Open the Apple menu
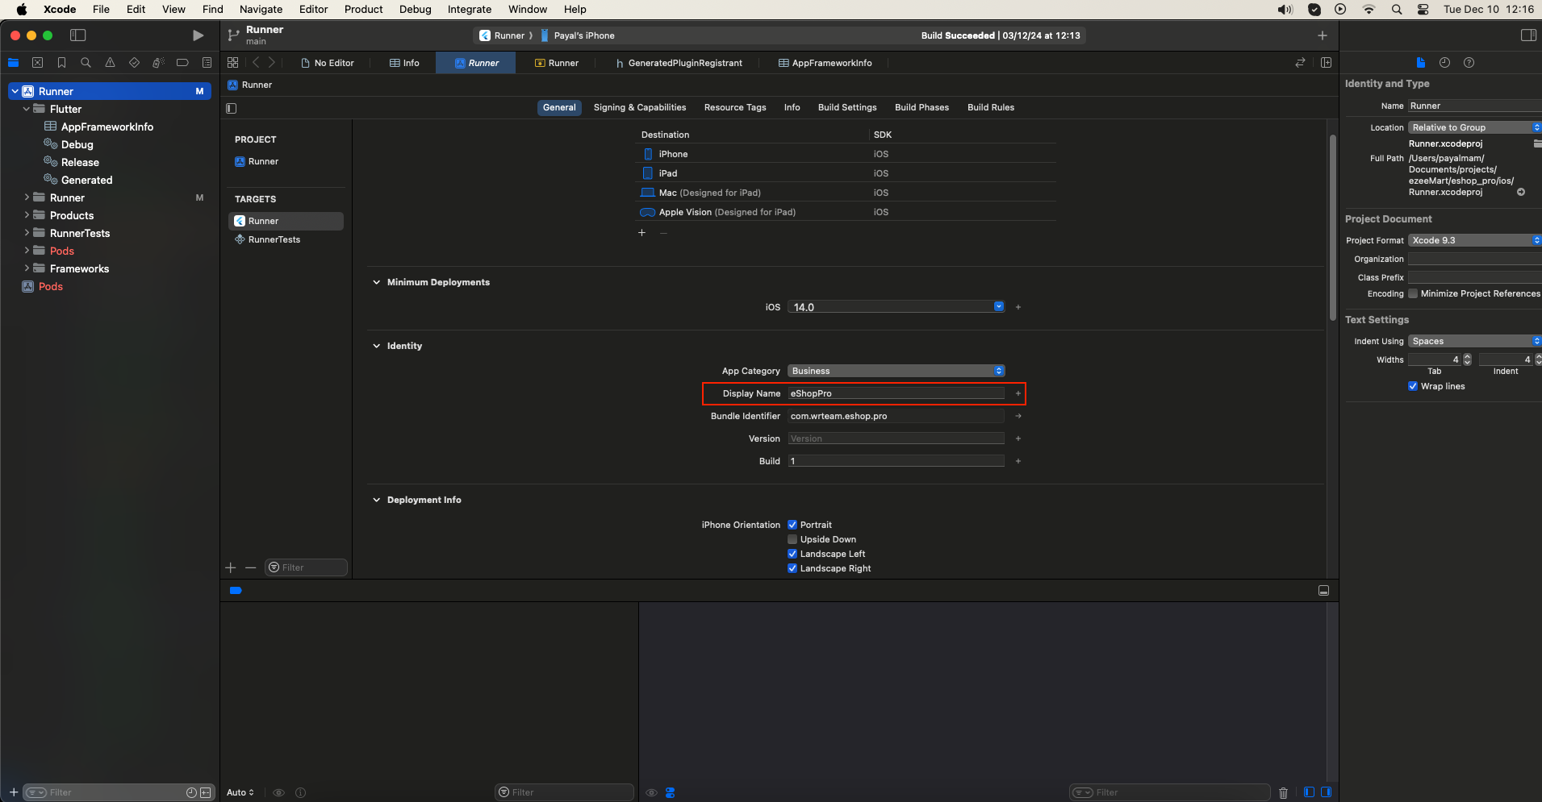This screenshot has height=802, width=1542. click(x=22, y=10)
